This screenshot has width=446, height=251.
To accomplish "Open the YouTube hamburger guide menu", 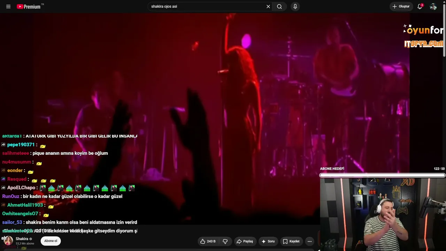I will coord(8,7).
